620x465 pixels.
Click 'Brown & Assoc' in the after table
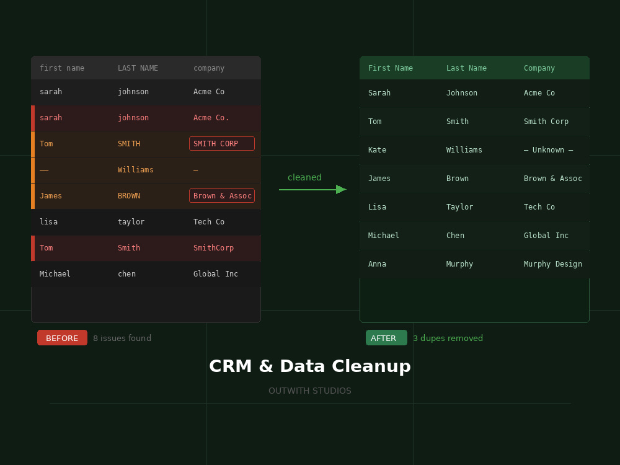click(x=553, y=179)
